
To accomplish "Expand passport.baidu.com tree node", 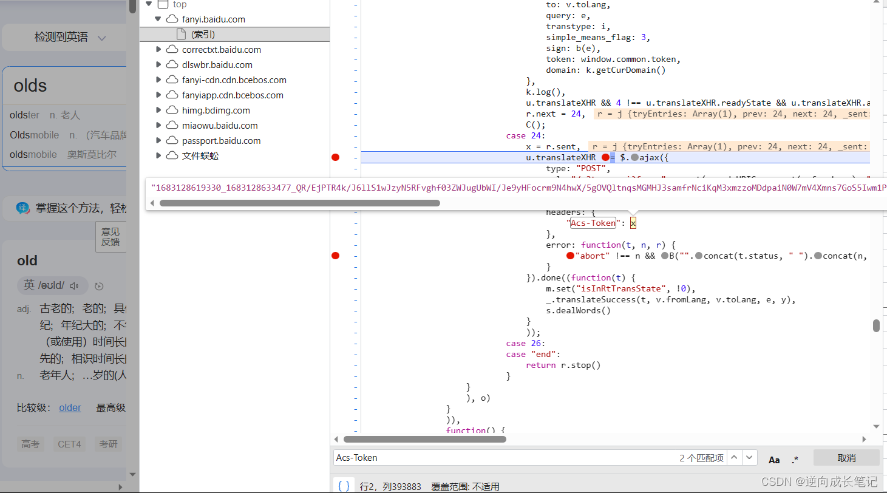I will (x=158, y=141).
